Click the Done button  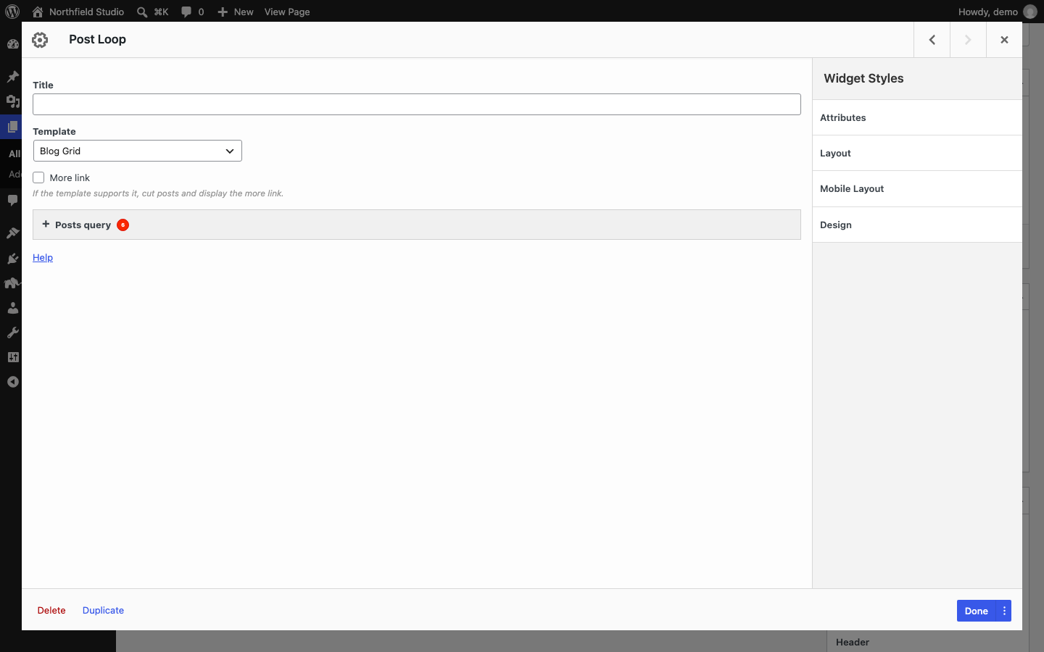(x=977, y=611)
